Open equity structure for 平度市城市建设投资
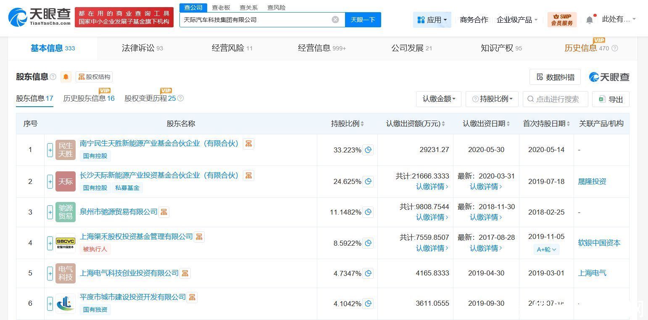 click(x=192, y=297)
